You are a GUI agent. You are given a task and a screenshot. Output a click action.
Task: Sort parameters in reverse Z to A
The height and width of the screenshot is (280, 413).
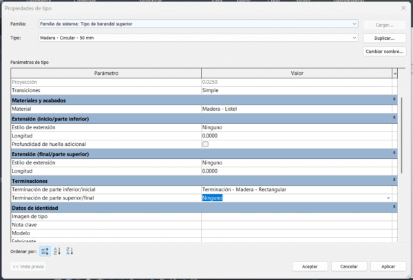(x=70, y=251)
